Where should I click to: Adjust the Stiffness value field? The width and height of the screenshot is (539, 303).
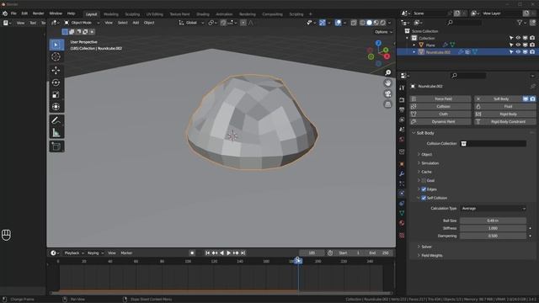click(x=493, y=228)
